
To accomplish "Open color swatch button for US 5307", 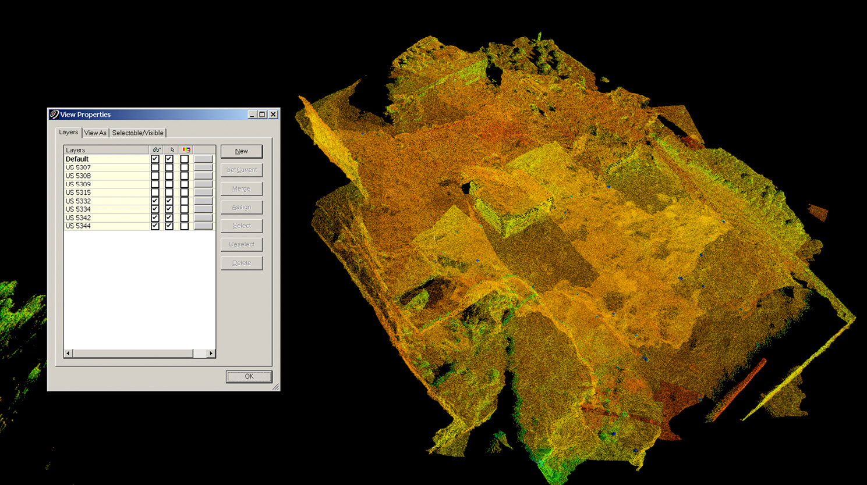I will click(x=203, y=167).
